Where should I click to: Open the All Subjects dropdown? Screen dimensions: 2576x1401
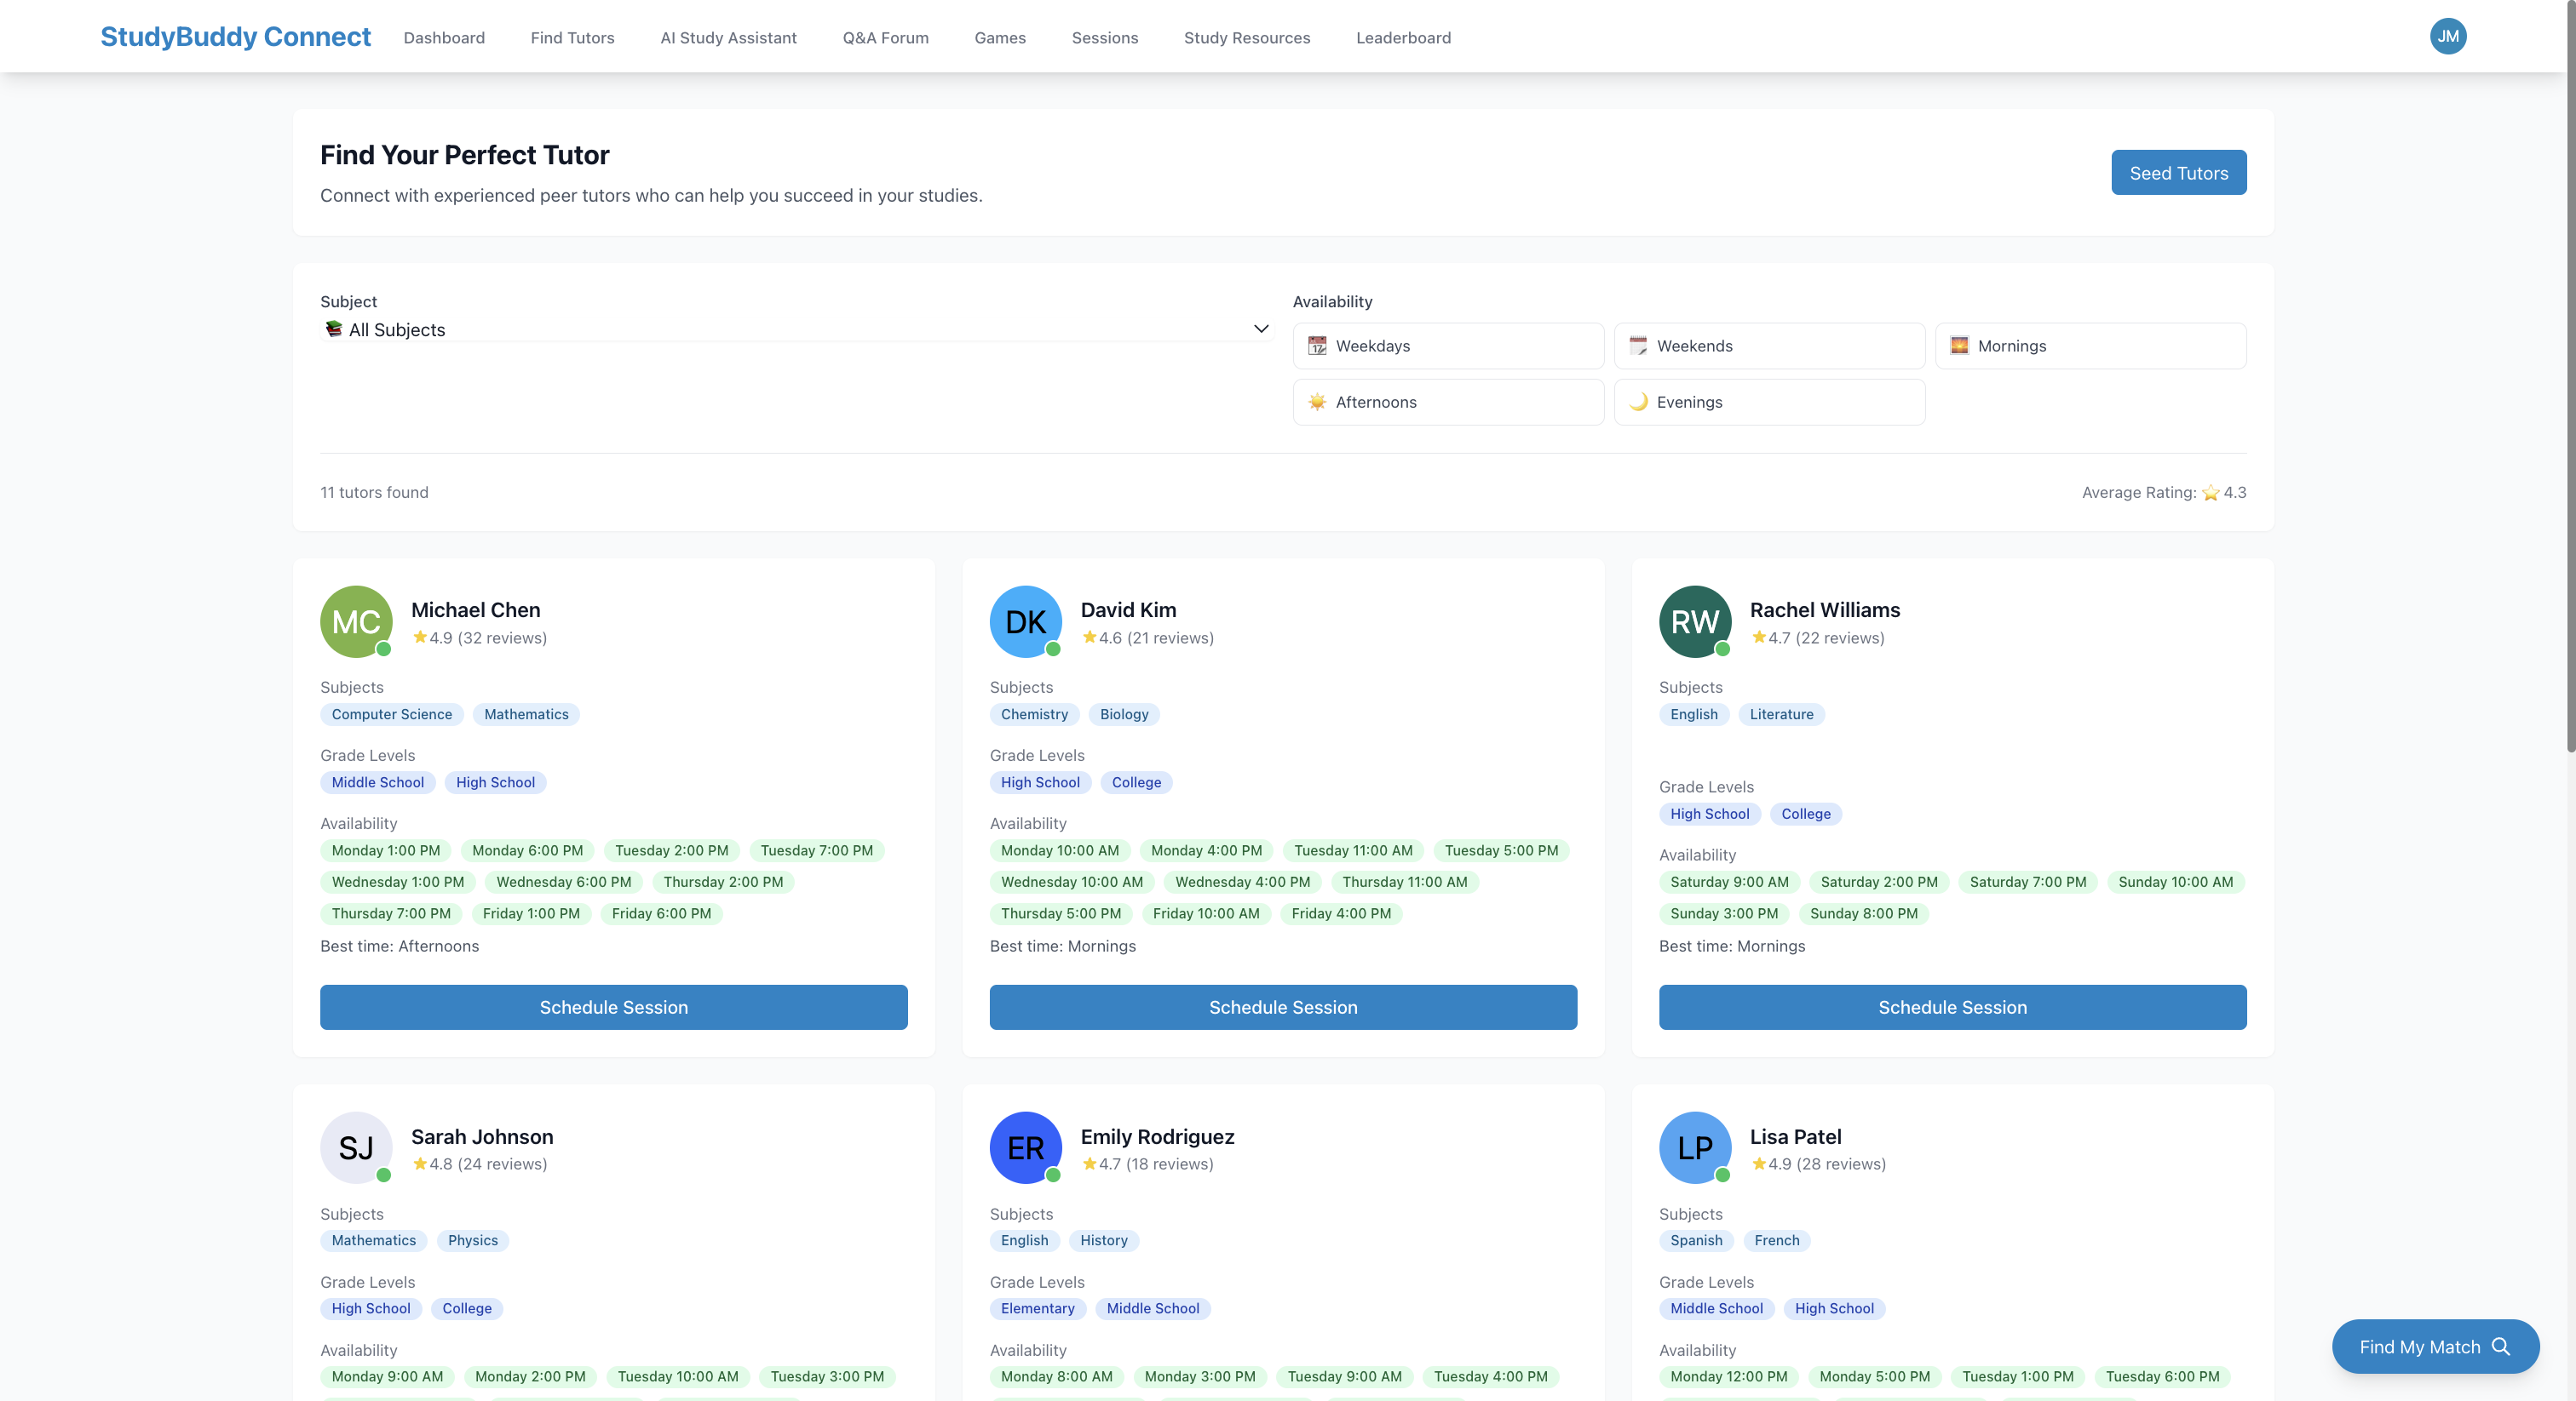pyautogui.click(x=795, y=329)
